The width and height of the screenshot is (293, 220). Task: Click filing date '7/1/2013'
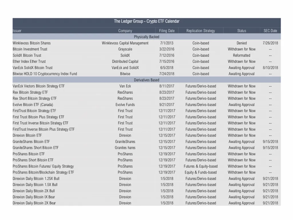[167, 43]
